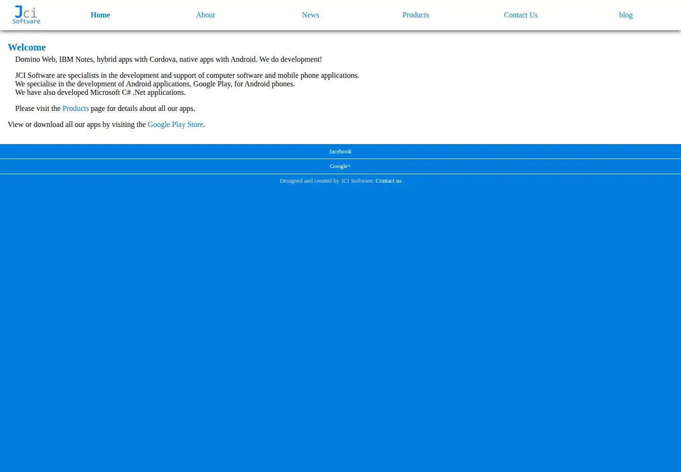Visit the blog from the navigation
The image size is (681, 472).
(x=626, y=15)
